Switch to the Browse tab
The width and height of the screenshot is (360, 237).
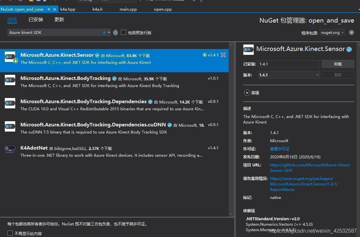pos(12,20)
